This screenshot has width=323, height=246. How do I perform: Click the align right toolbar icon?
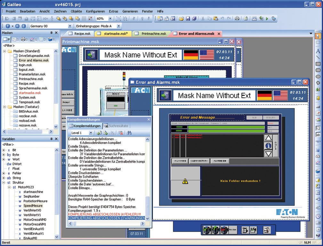(x=13, y=19)
